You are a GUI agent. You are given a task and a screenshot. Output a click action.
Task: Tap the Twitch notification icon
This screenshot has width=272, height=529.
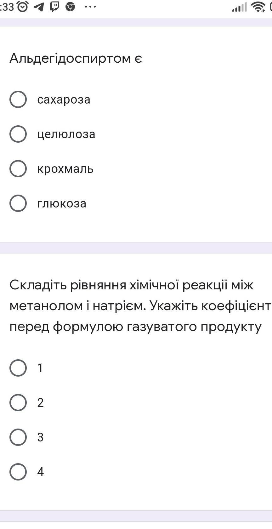54,7
